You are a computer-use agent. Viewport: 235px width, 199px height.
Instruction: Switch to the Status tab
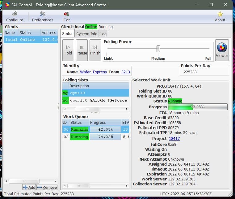(68, 34)
